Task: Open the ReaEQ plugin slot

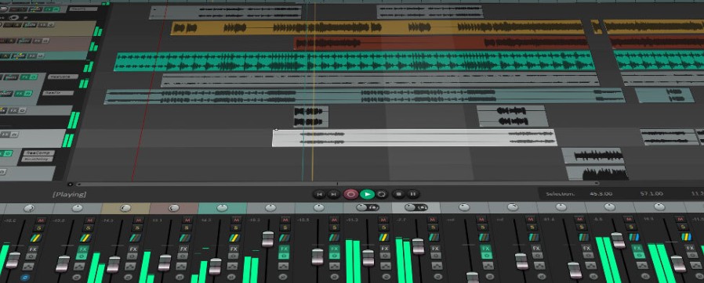Action: coord(85,9)
